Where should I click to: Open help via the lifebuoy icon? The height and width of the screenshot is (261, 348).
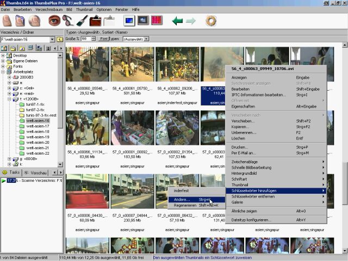(x=211, y=21)
